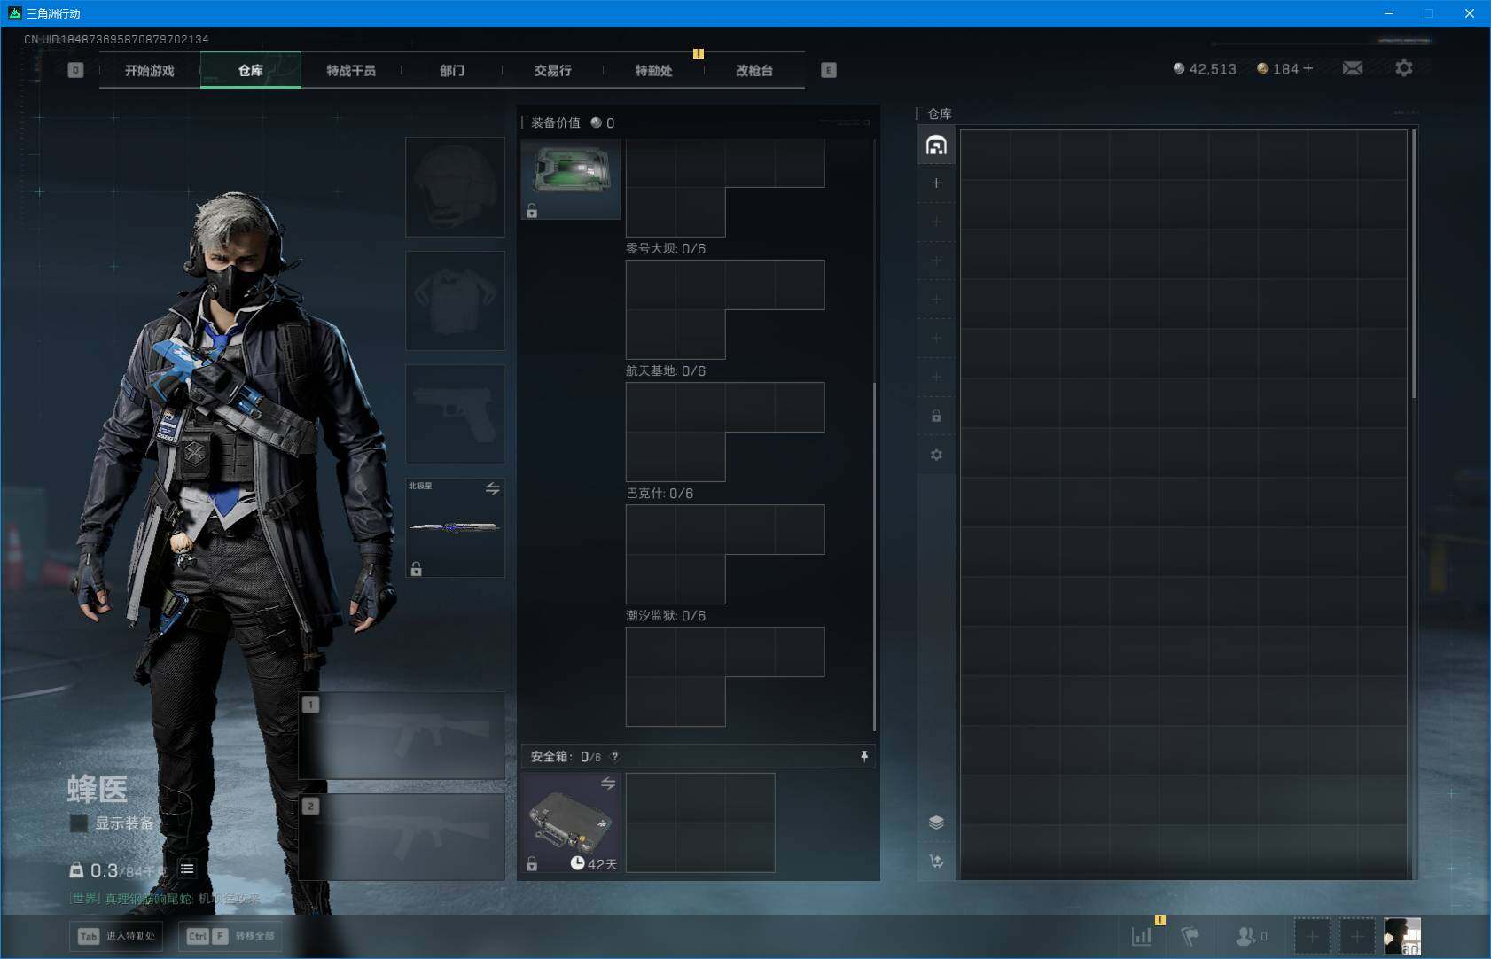Click the 42天 clock icon on safe box
This screenshot has width=1491, height=959.
tap(577, 863)
